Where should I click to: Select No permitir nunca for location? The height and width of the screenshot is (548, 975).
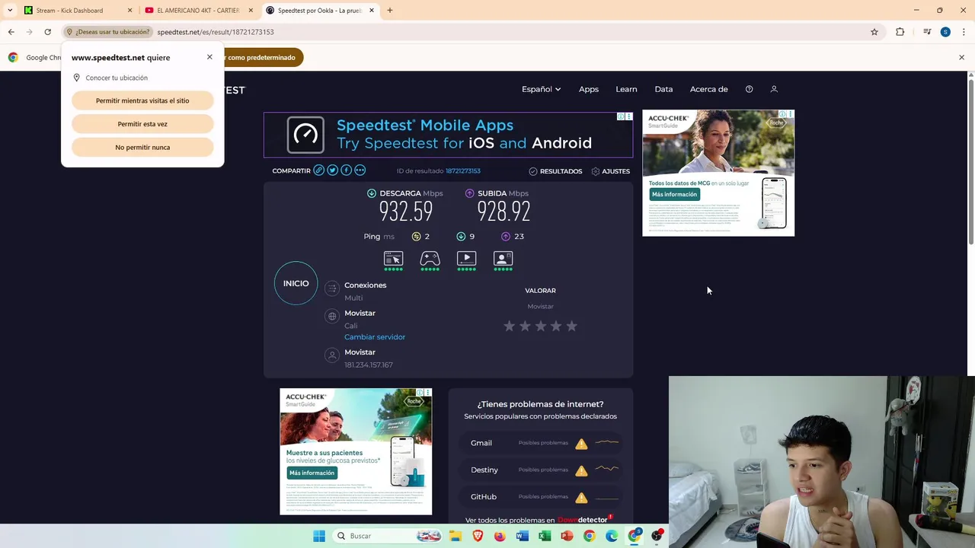click(x=142, y=148)
